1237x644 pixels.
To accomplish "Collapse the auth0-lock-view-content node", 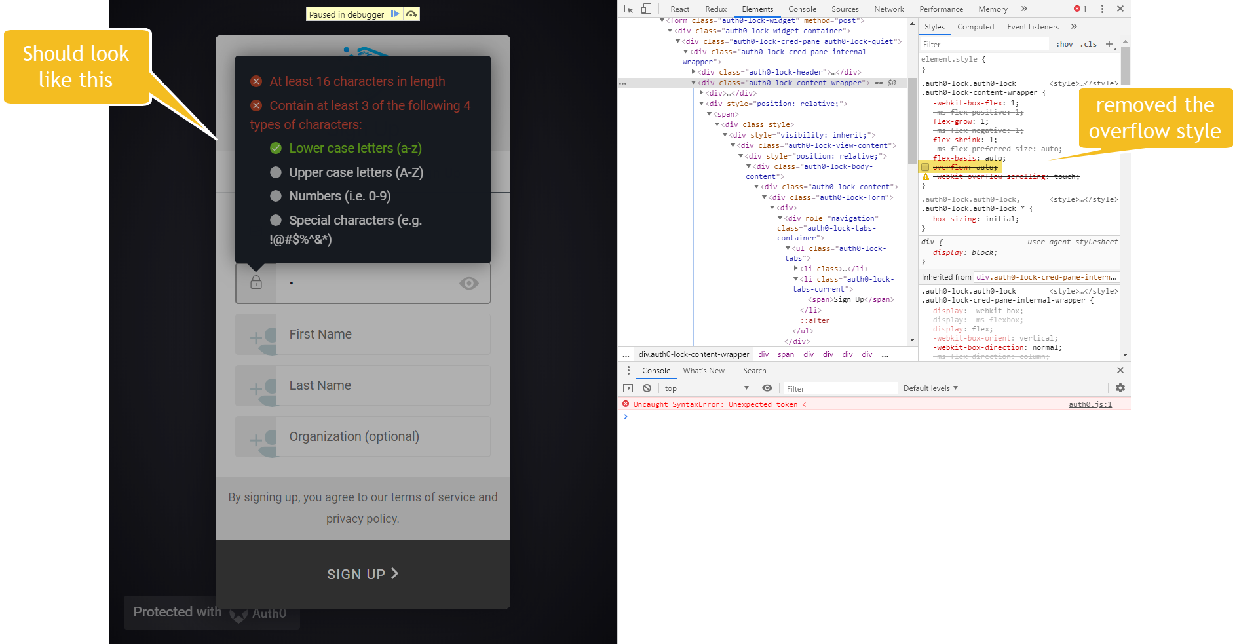I will point(733,145).
